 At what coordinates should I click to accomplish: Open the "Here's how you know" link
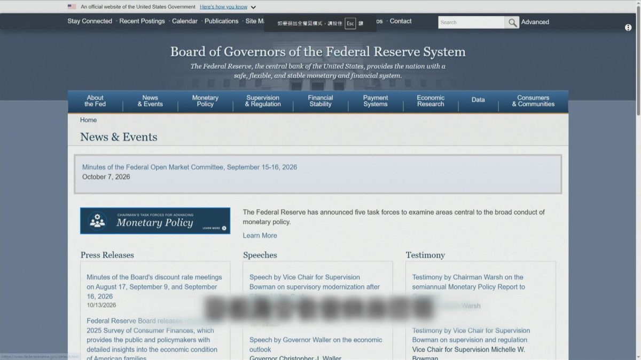click(223, 7)
